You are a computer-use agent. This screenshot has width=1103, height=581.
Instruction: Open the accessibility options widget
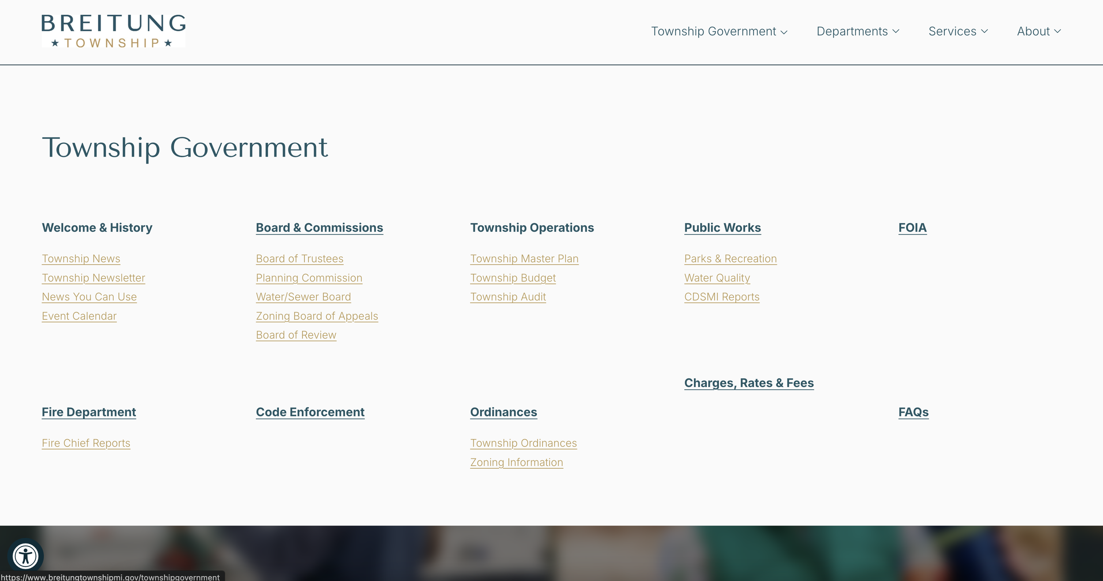click(26, 556)
